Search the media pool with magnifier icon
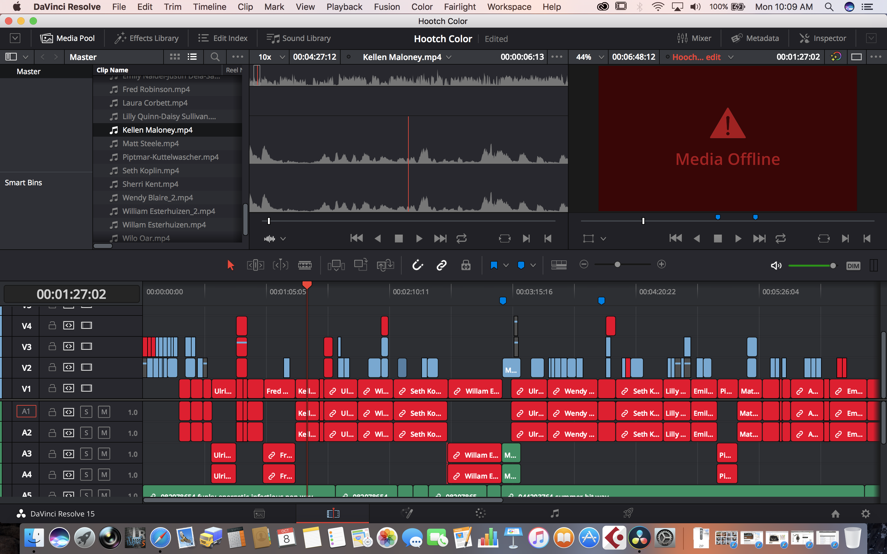 (215, 57)
